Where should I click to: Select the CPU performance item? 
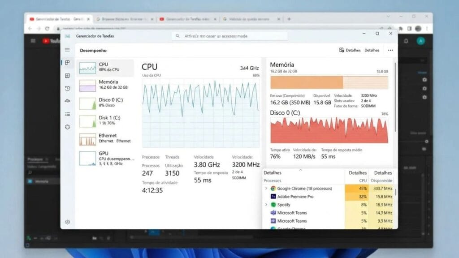click(x=105, y=67)
